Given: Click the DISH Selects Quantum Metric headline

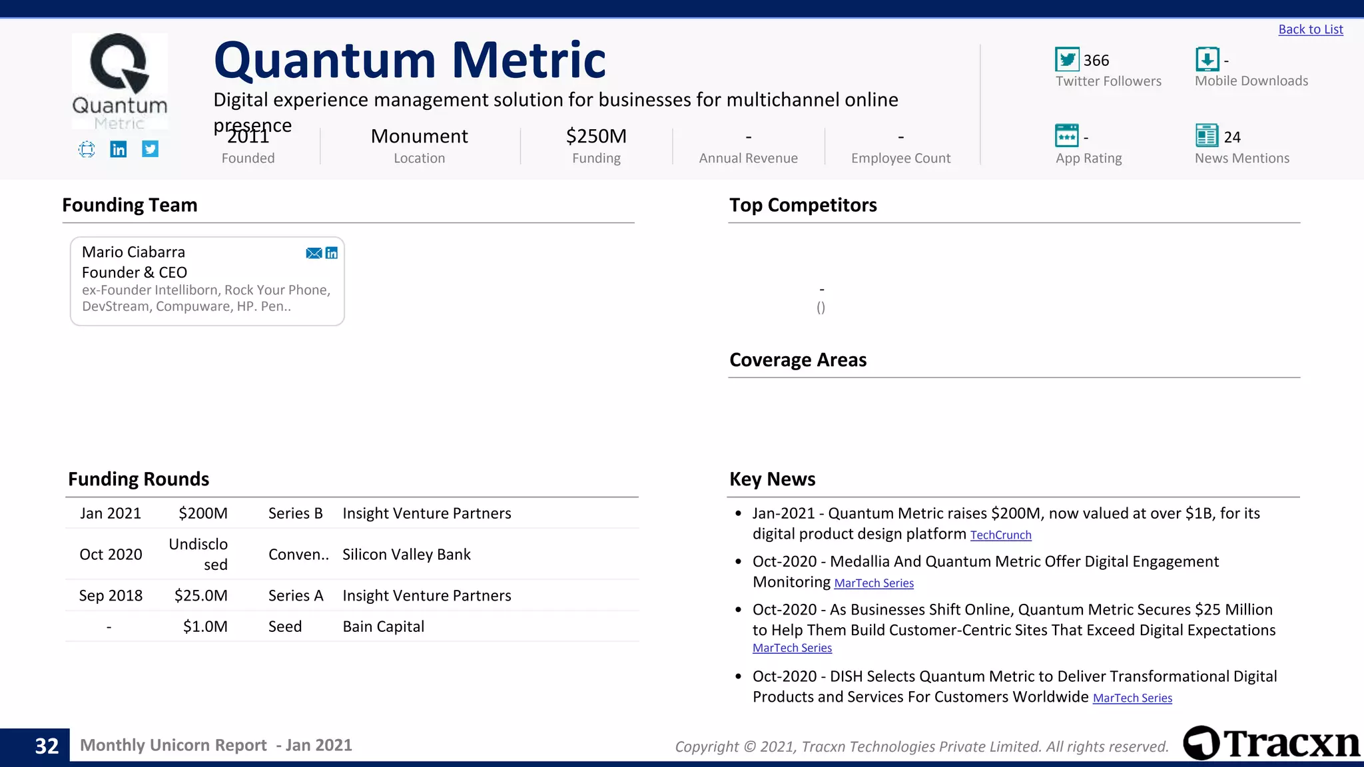Looking at the screenshot, I should [x=1015, y=687].
